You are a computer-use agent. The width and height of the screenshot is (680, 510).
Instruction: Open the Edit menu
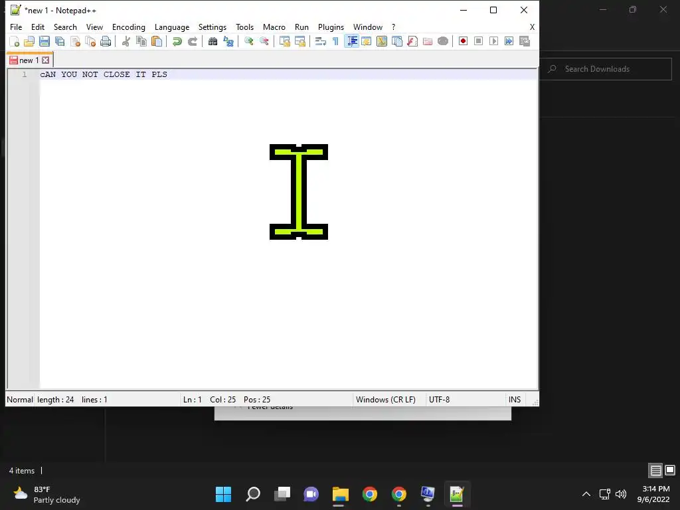[x=38, y=27]
